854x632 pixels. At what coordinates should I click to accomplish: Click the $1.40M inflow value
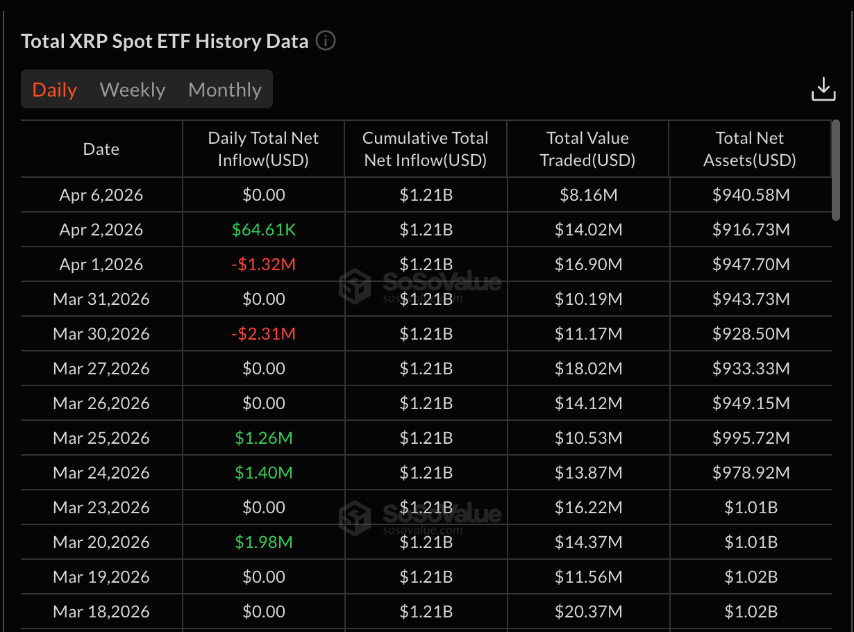tap(264, 473)
